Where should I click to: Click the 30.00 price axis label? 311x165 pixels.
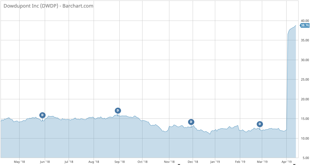click(305, 60)
